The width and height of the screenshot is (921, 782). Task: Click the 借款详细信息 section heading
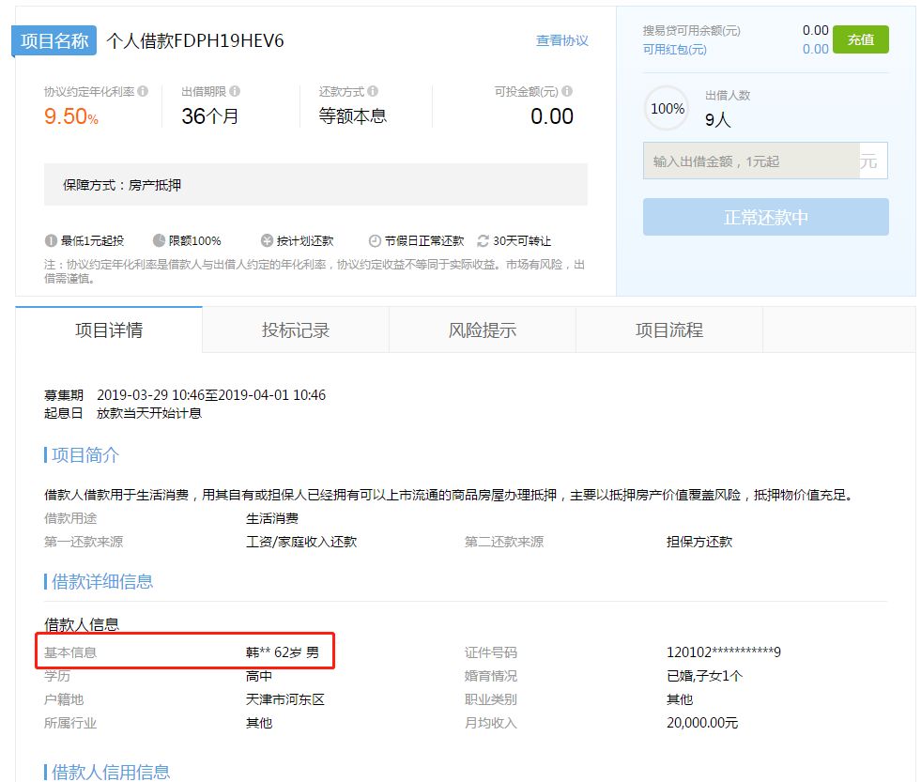coord(102,582)
